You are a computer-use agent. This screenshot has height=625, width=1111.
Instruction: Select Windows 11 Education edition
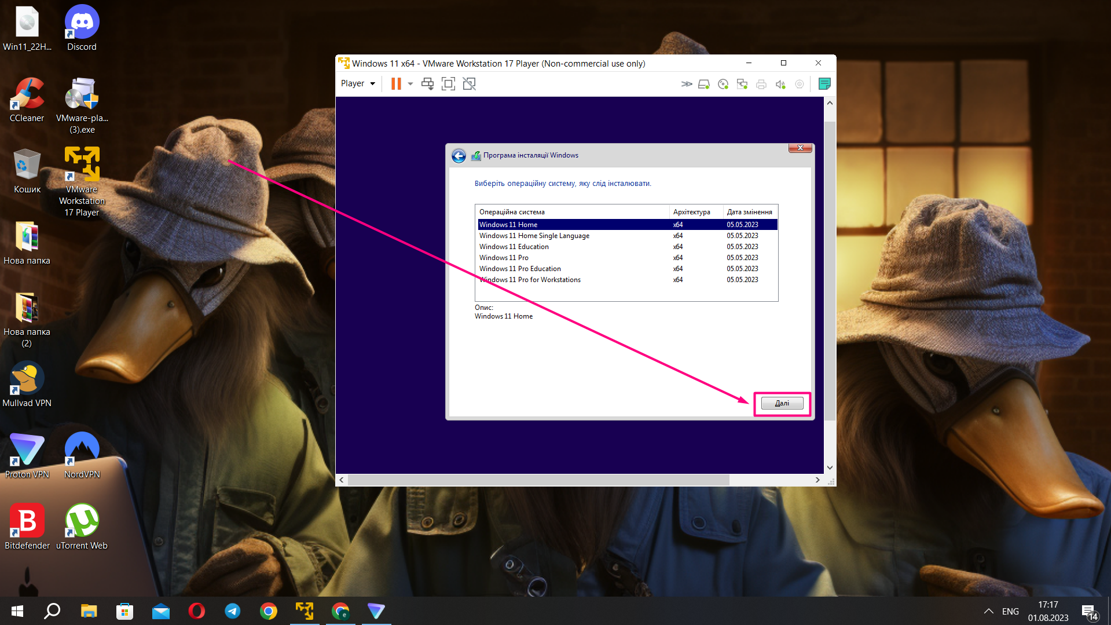point(628,247)
